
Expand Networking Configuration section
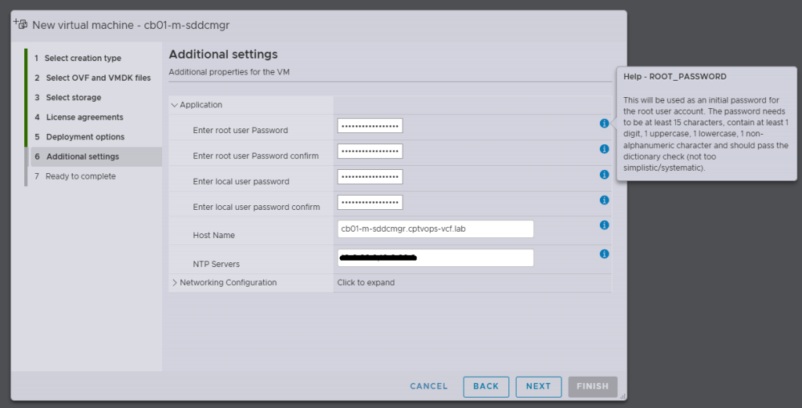click(x=175, y=283)
